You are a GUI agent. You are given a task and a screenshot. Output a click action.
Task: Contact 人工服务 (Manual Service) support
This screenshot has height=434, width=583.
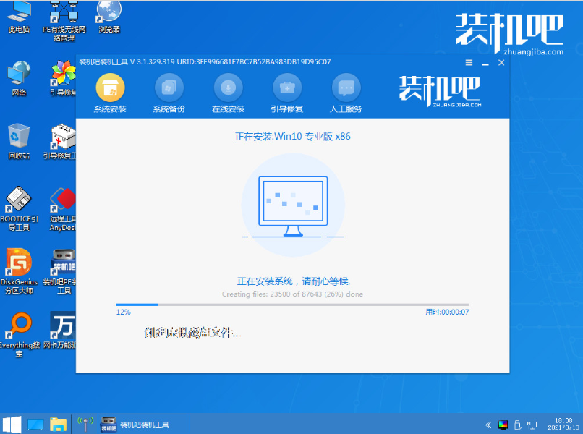346,93
